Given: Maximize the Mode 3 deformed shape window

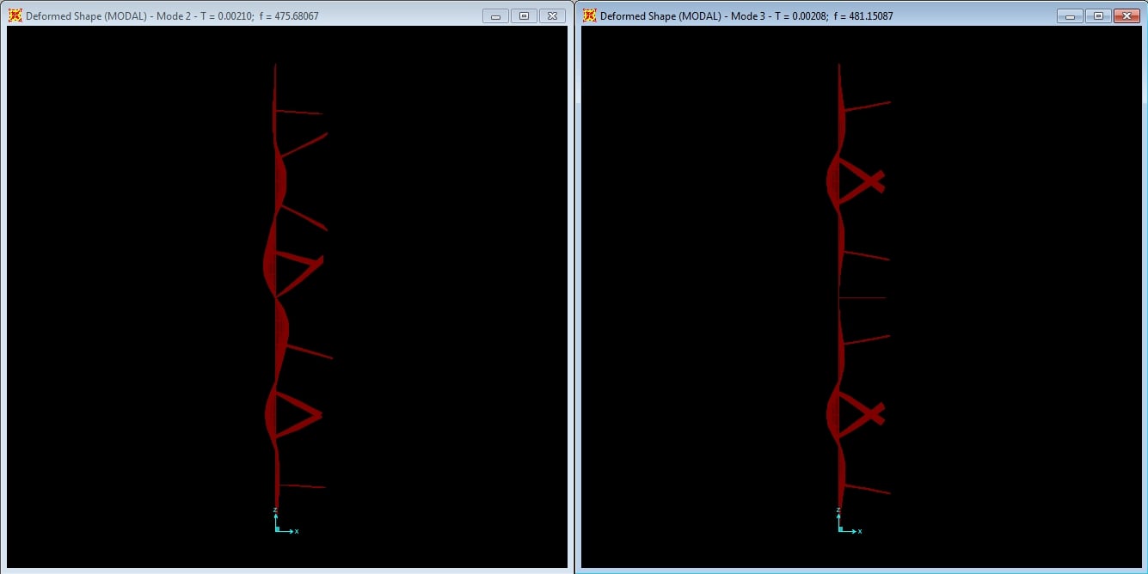Looking at the screenshot, I should click(x=1098, y=15).
